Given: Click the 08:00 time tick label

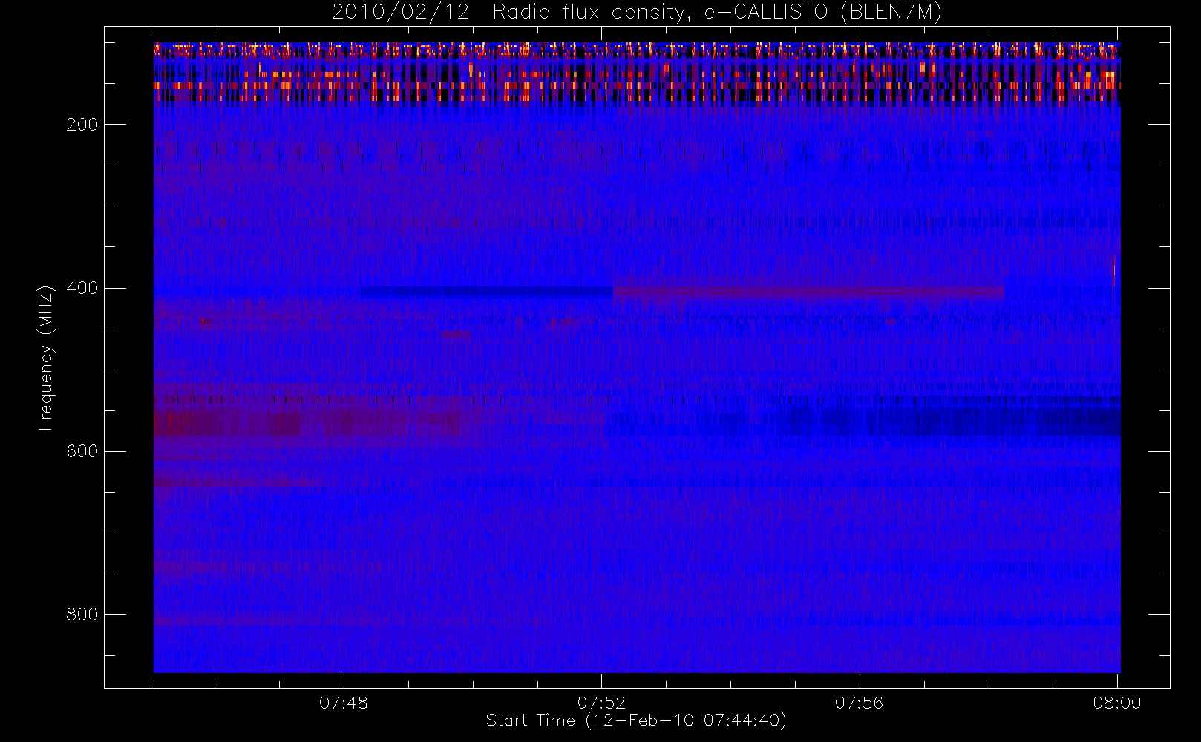Looking at the screenshot, I should point(1117,703).
